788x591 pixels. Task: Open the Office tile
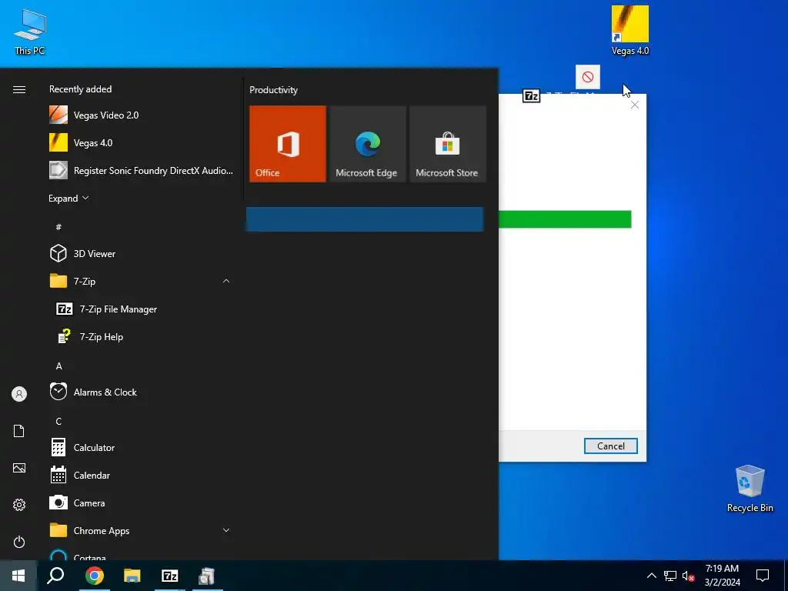click(288, 144)
